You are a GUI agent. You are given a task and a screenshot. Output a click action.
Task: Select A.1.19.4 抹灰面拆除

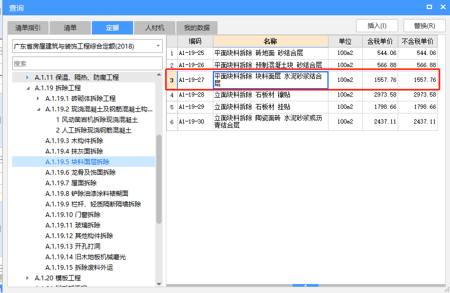pos(74,151)
